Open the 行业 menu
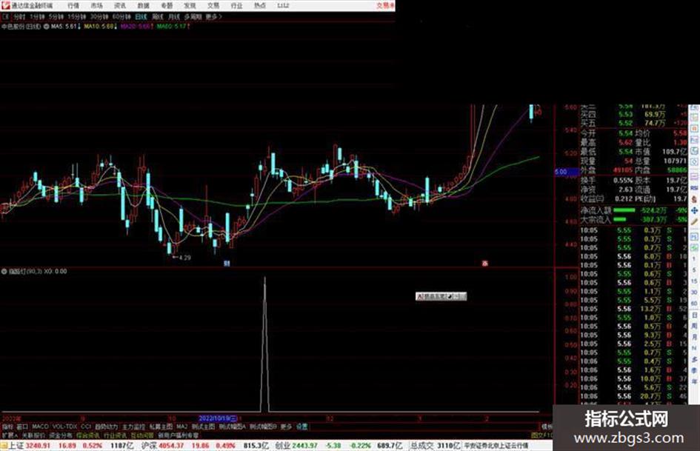700x451 pixels. [x=236, y=6]
